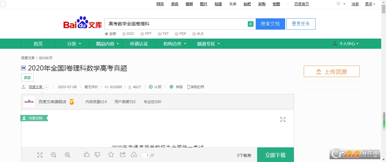Select the PPT file type radio
386x162 pixels.
click(x=142, y=34)
